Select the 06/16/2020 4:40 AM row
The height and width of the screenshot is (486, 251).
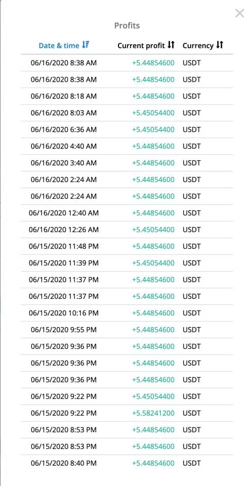[x=127, y=146]
